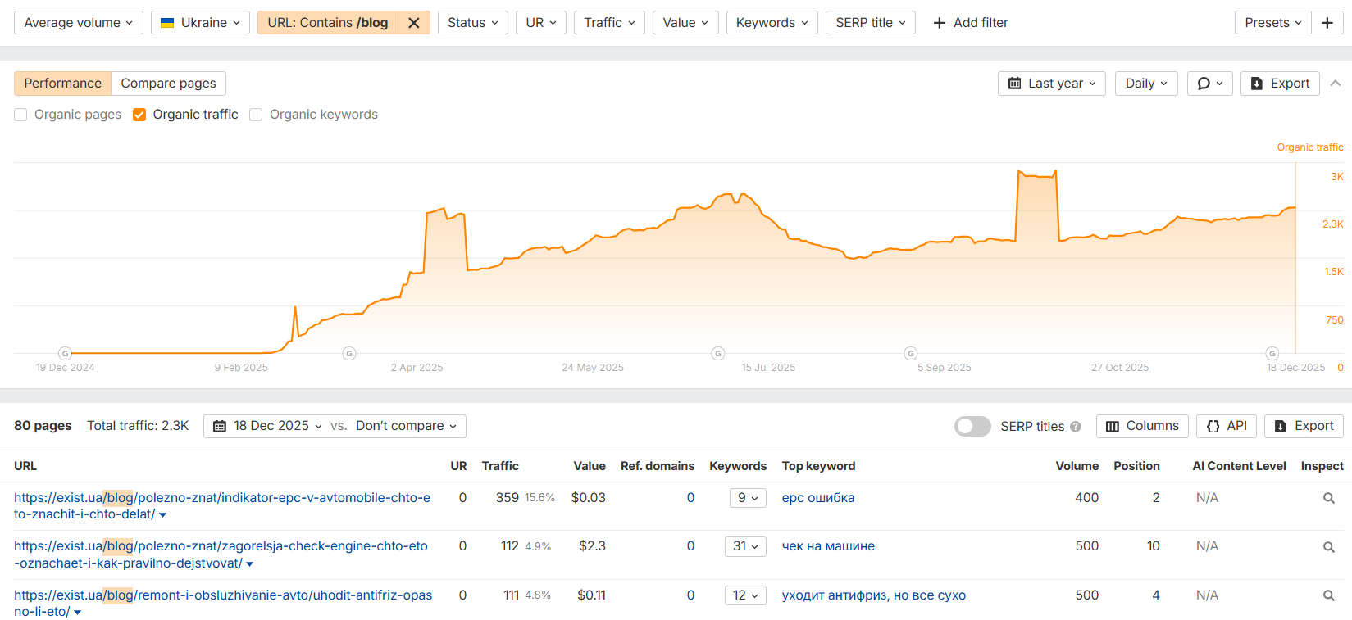Open the top keyword link 'epc ошибка'
1352x620 pixels.
(817, 498)
